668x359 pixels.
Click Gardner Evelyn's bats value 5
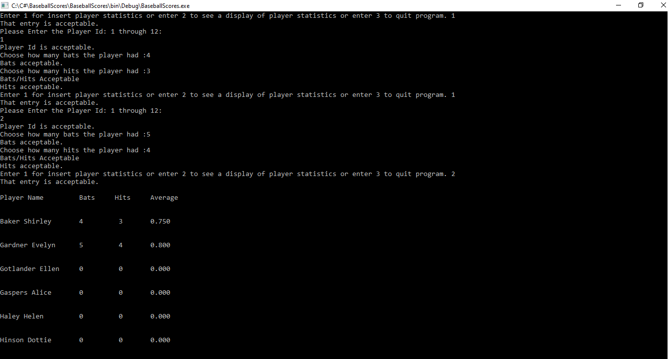pos(81,245)
